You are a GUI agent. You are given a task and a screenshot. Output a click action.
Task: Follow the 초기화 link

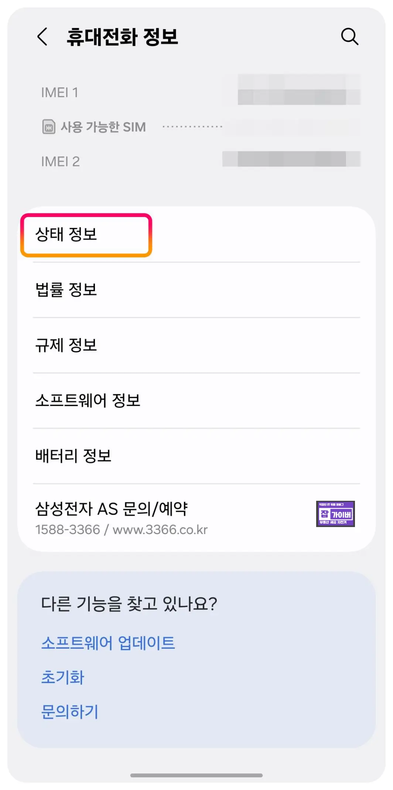pyautogui.click(x=63, y=677)
